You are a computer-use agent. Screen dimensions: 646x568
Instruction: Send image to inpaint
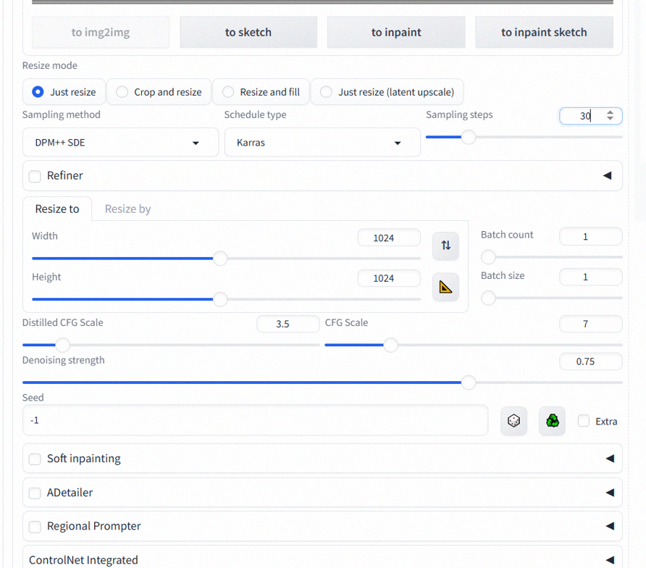click(396, 32)
